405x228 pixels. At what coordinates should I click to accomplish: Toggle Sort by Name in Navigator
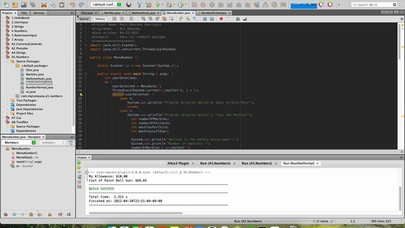click(x=60, y=214)
